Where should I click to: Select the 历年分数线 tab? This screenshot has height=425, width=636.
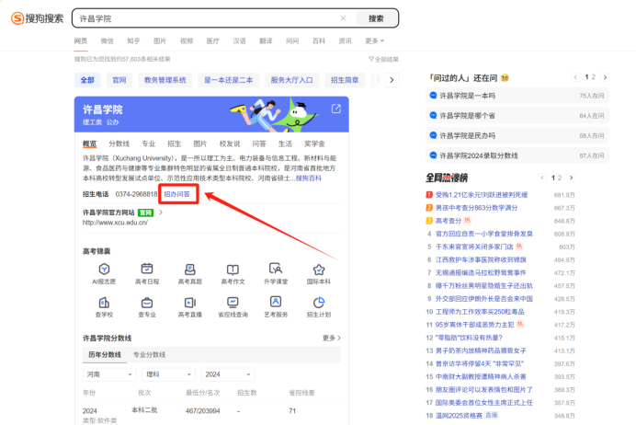pyautogui.click(x=105, y=355)
